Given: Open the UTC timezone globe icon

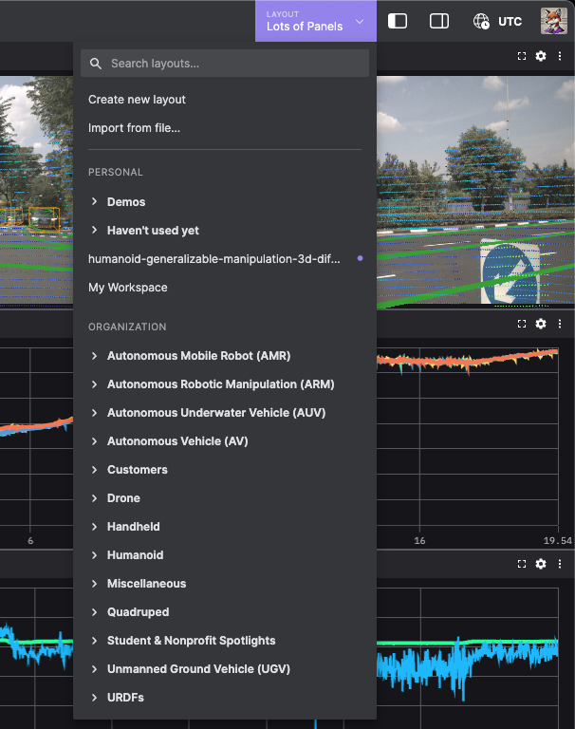Looking at the screenshot, I should tap(481, 21).
